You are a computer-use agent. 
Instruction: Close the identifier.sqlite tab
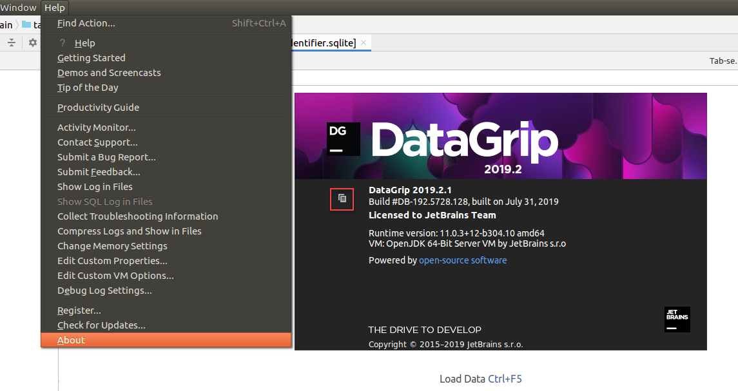[x=362, y=41]
